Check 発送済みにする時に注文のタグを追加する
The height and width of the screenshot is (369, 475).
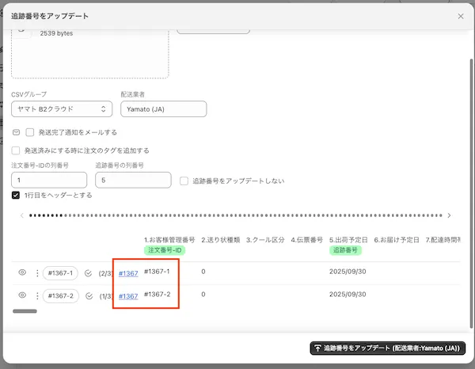click(x=16, y=150)
